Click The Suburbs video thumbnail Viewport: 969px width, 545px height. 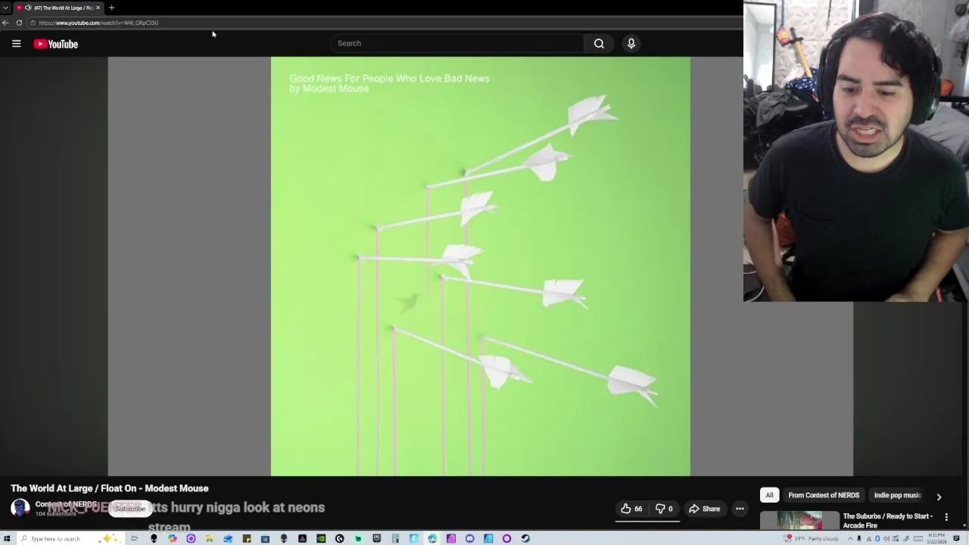(800, 521)
